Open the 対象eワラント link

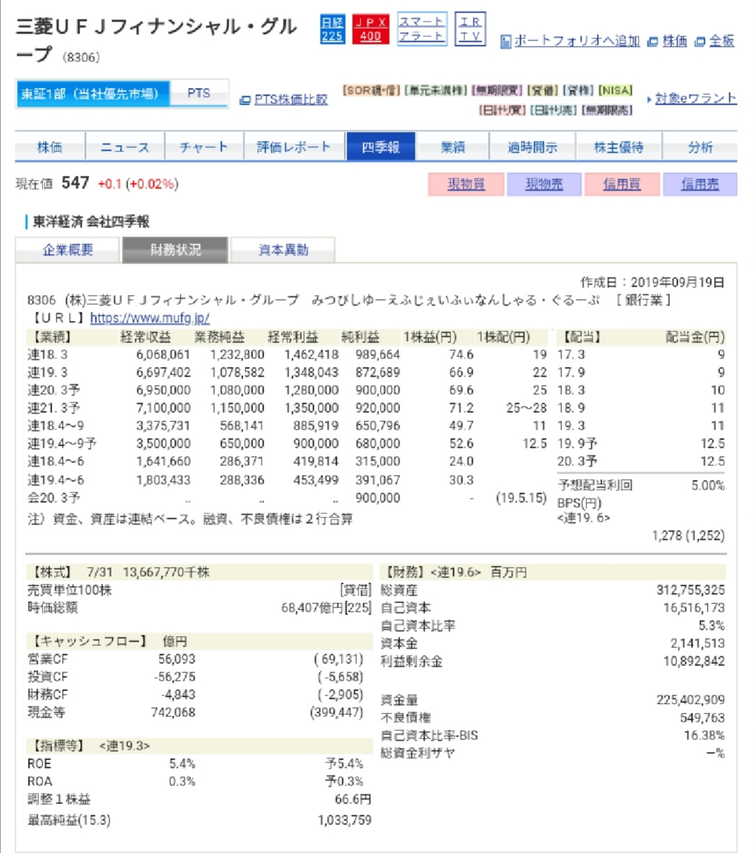tap(696, 98)
